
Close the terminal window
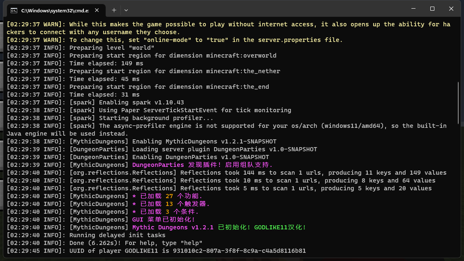(451, 9)
